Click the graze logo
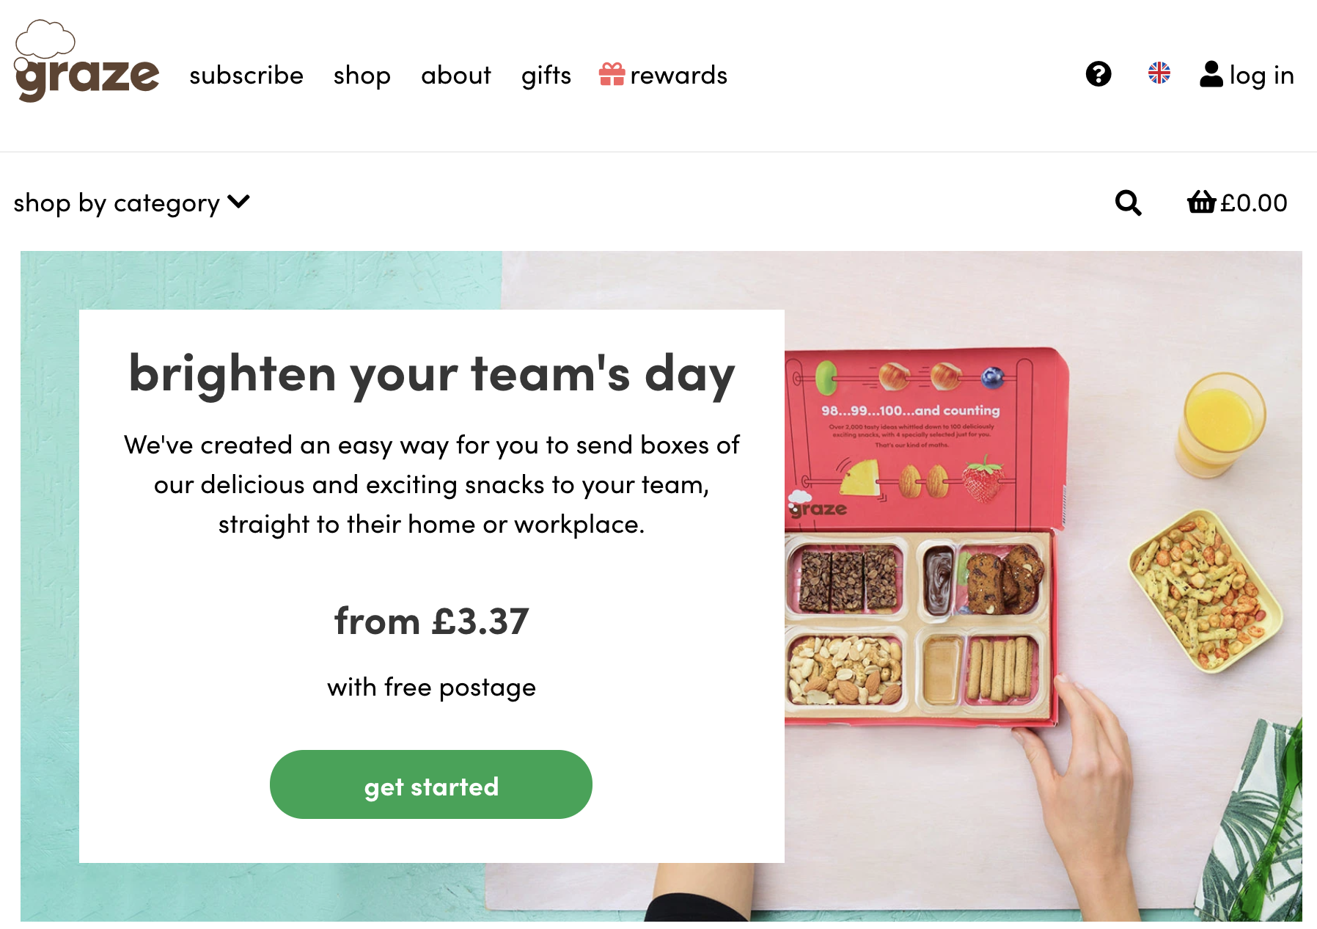 (87, 62)
